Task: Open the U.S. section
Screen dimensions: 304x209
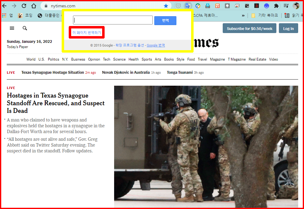Action: point(41,59)
